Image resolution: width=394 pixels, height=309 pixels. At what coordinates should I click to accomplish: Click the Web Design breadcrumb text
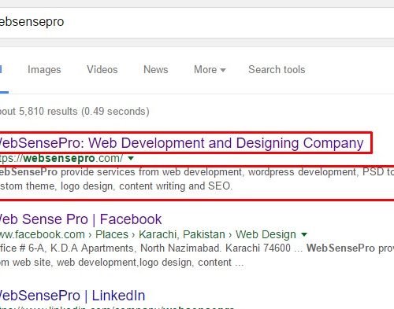coord(266,234)
